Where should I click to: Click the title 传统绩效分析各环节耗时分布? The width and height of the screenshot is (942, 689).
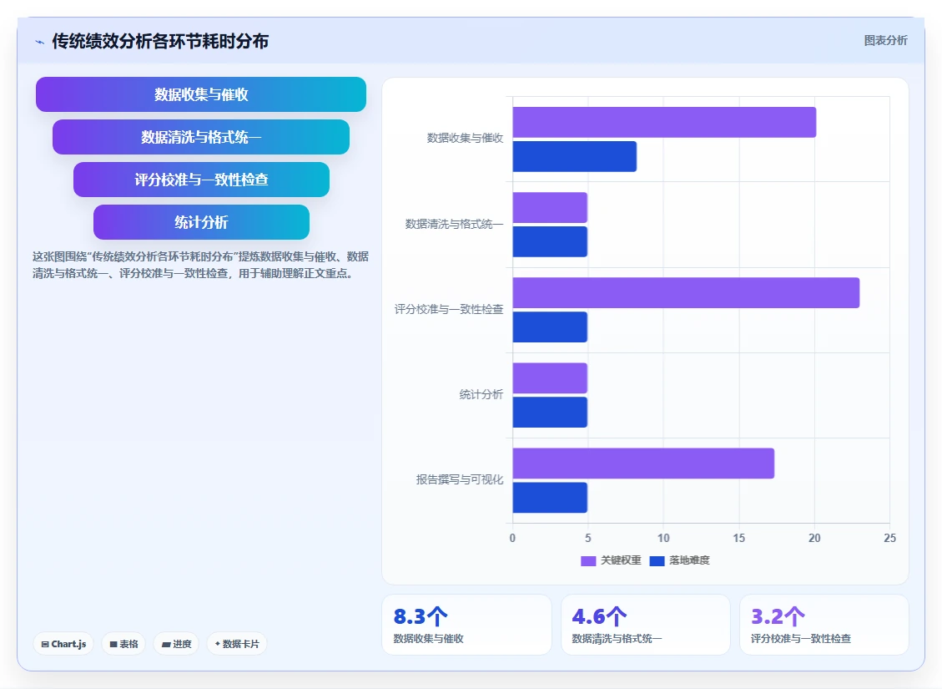pos(160,41)
